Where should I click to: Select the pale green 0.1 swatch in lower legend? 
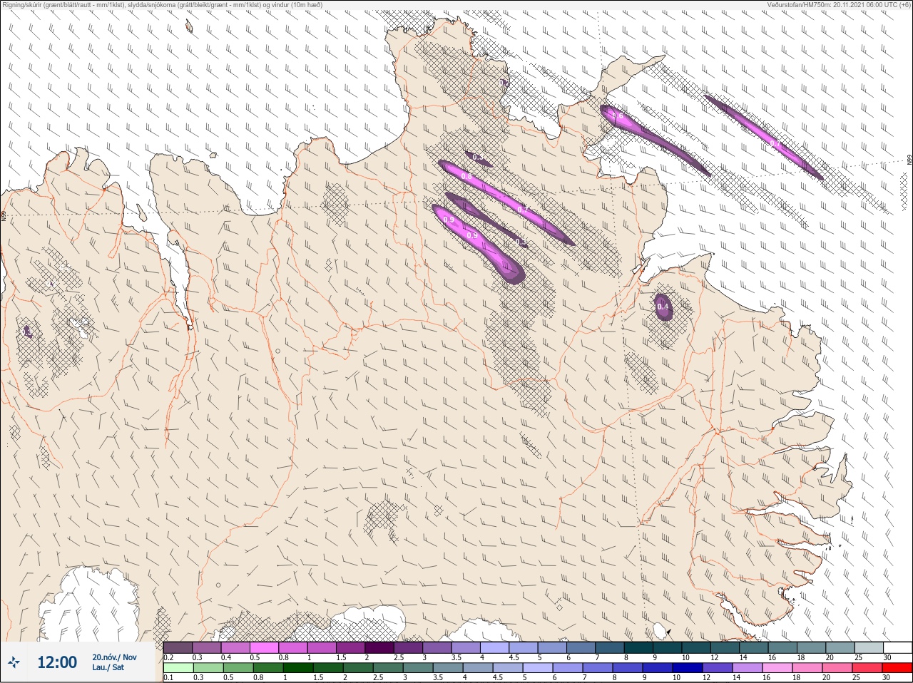coord(178,668)
